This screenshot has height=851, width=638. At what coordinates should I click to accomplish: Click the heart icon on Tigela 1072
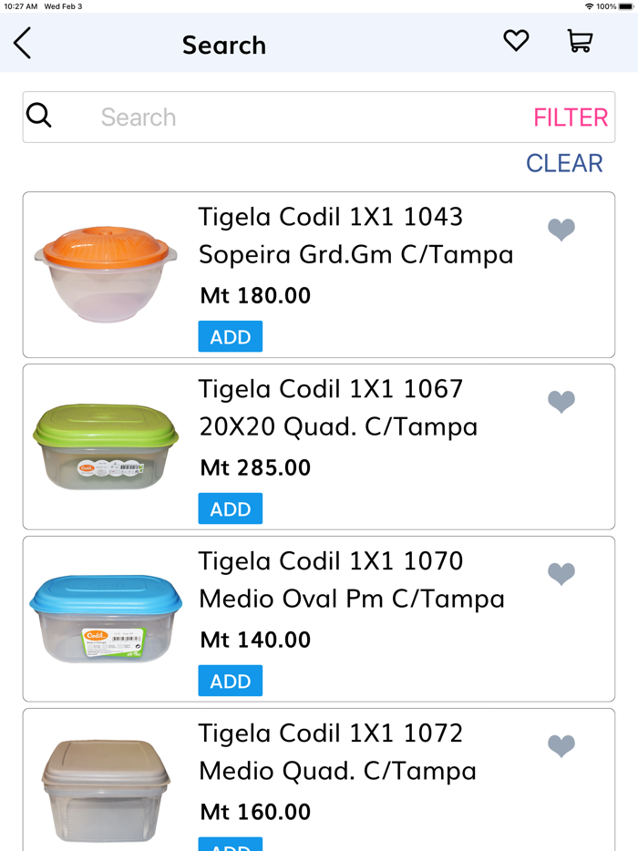[561, 745]
